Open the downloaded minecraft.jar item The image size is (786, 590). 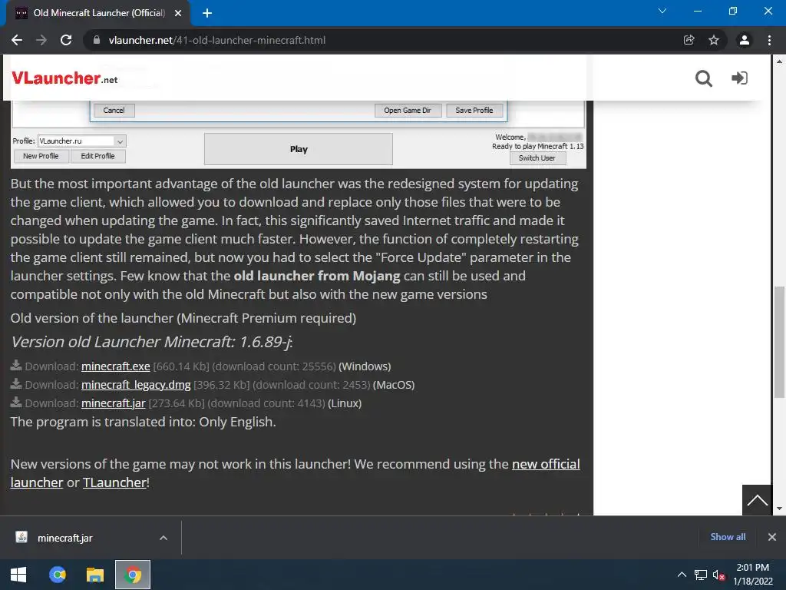pos(64,539)
